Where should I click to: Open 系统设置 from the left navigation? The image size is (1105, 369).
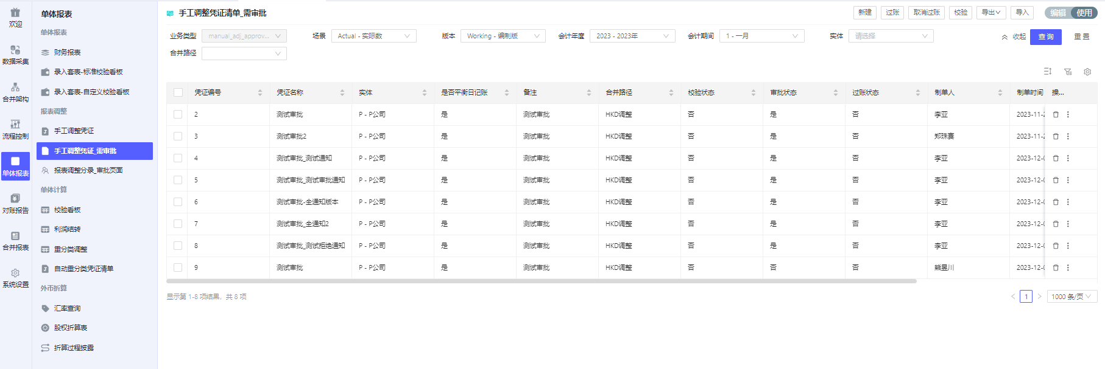[x=15, y=278]
